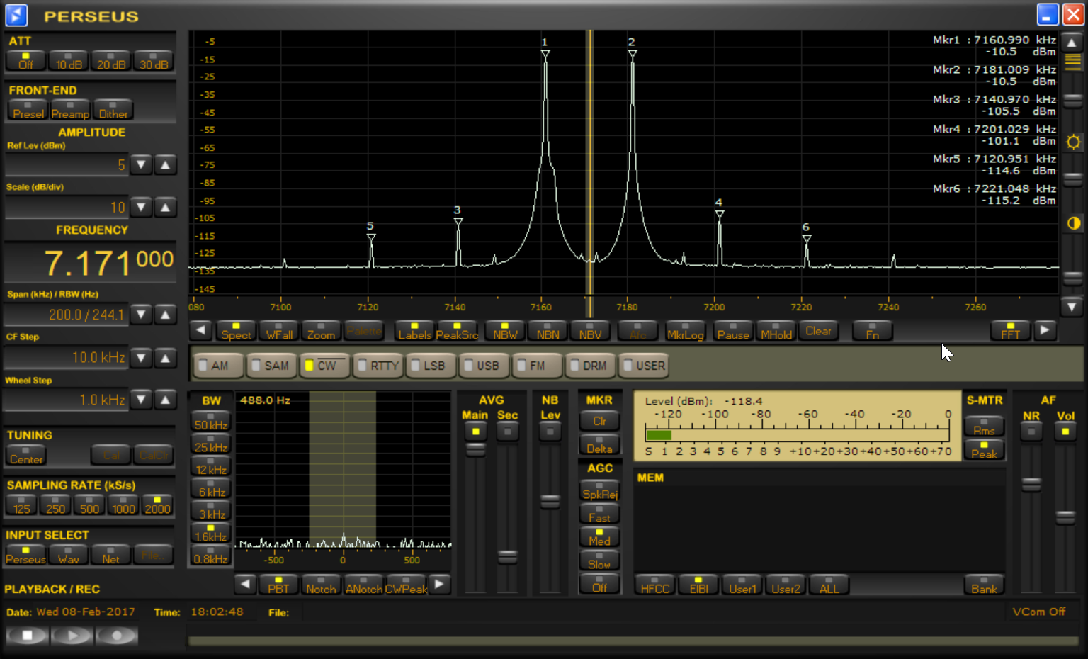Click the Zoom button
This screenshot has height=659, width=1088.
[321, 331]
